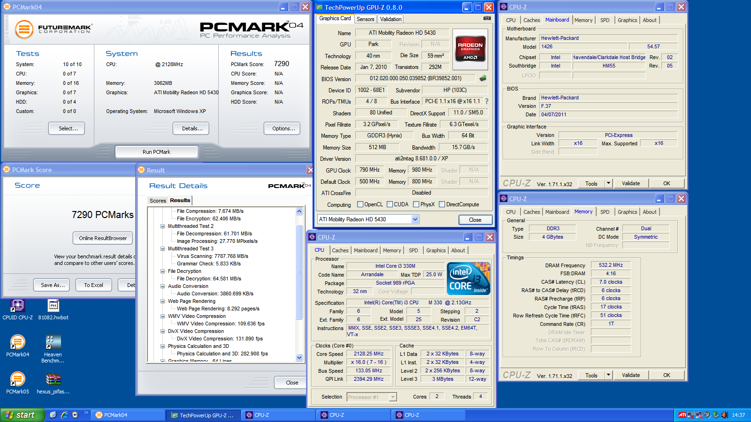
Task: Click the Windows start button
Action: [23, 415]
